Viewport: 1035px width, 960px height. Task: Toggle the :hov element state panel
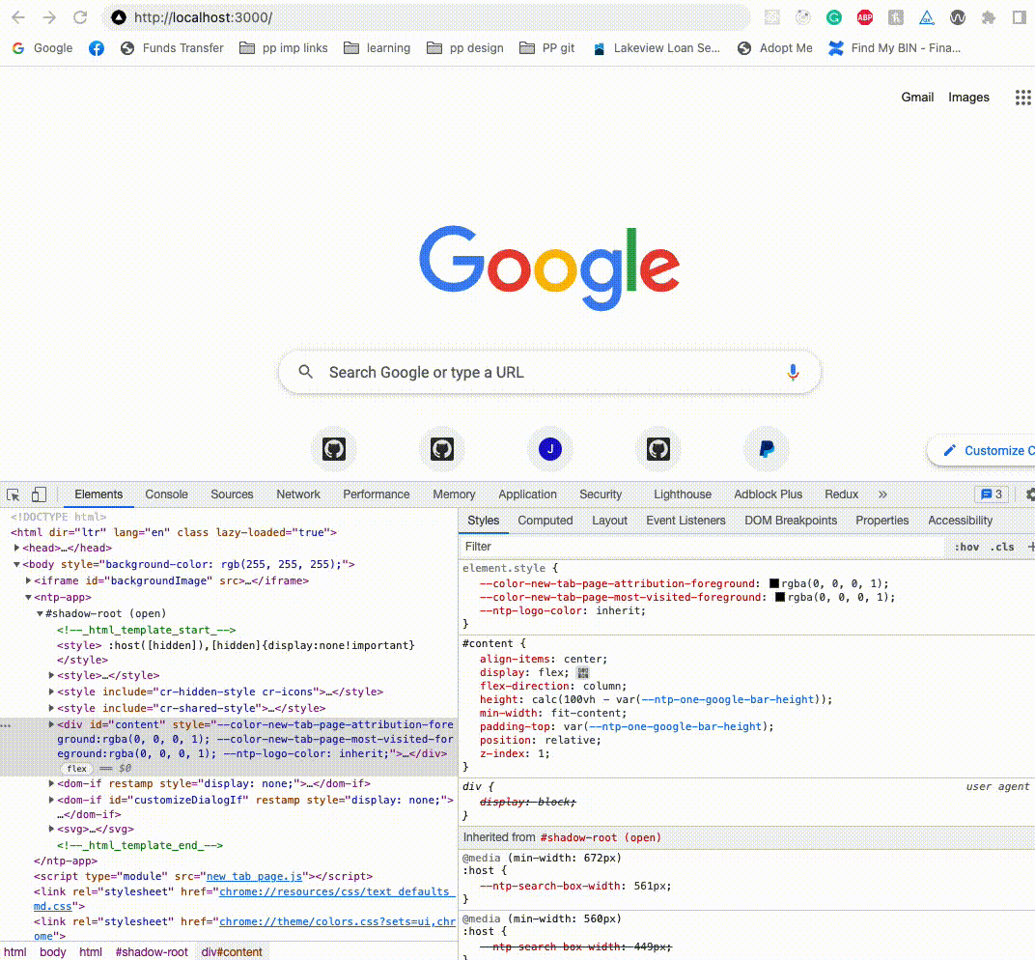[x=966, y=547]
